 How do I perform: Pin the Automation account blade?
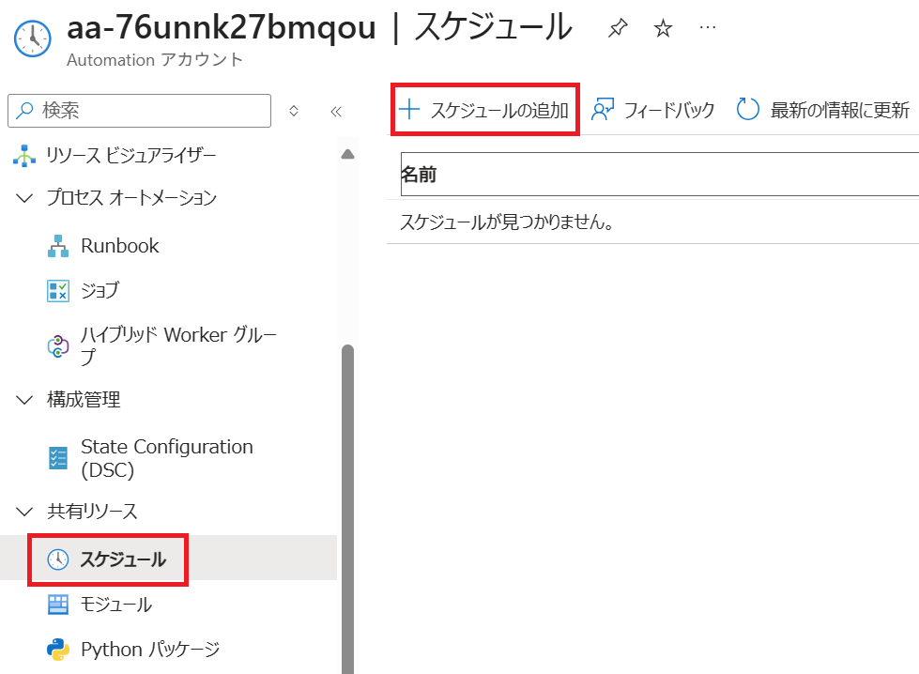click(618, 27)
